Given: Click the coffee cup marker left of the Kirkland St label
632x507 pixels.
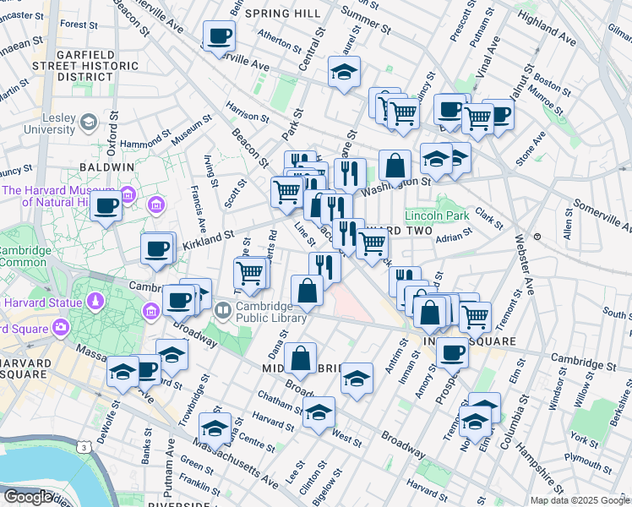Looking at the screenshot, I should tap(157, 250).
